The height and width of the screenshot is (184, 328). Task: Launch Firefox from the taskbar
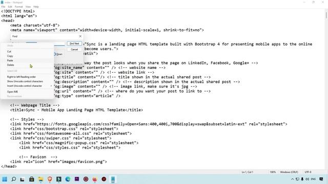point(95,179)
